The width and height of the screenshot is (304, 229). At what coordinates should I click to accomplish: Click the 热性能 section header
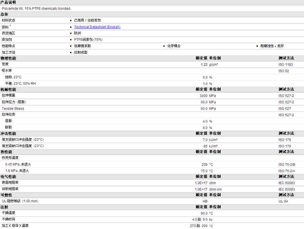[6, 152]
